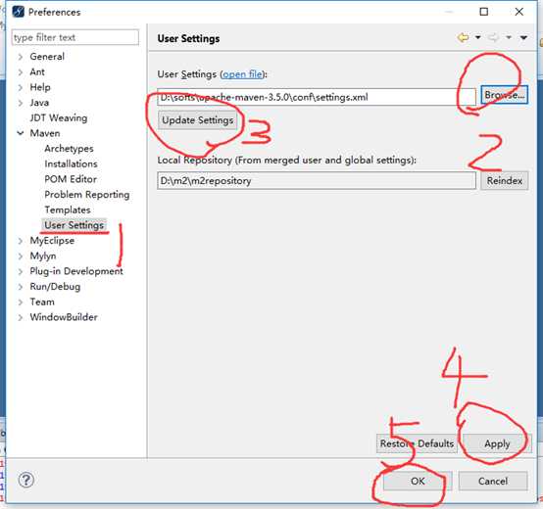The image size is (543, 509).
Task: Click the Update Settings button
Action: (x=197, y=120)
